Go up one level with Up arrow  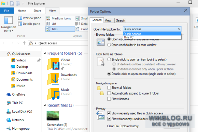pyautogui.click(x=24, y=43)
